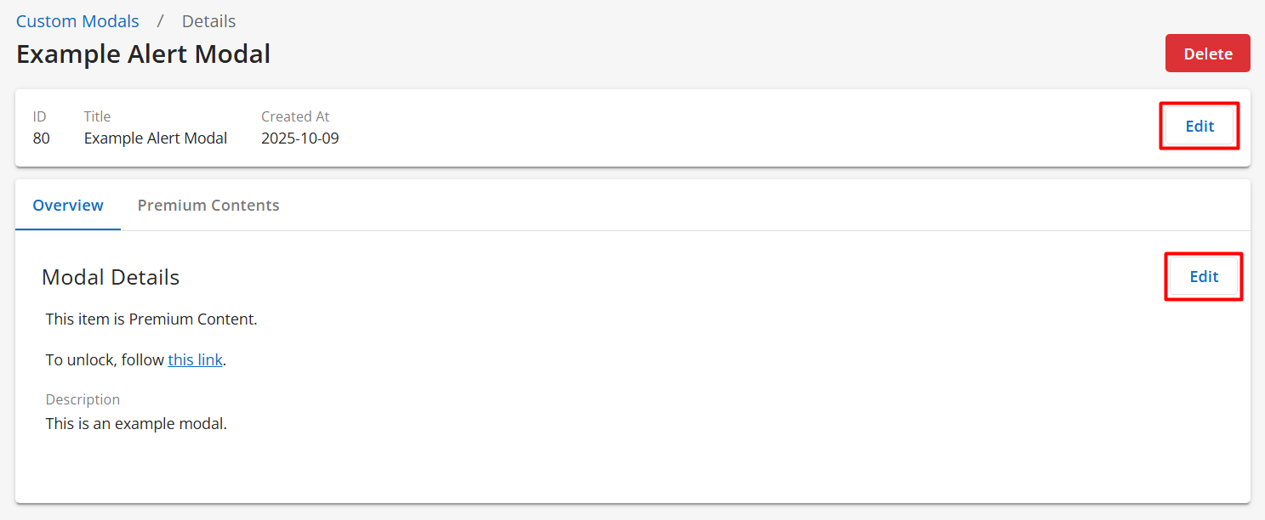Click the Details breadcrumb item
Viewport: 1265px width, 520px height.
[208, 21]
